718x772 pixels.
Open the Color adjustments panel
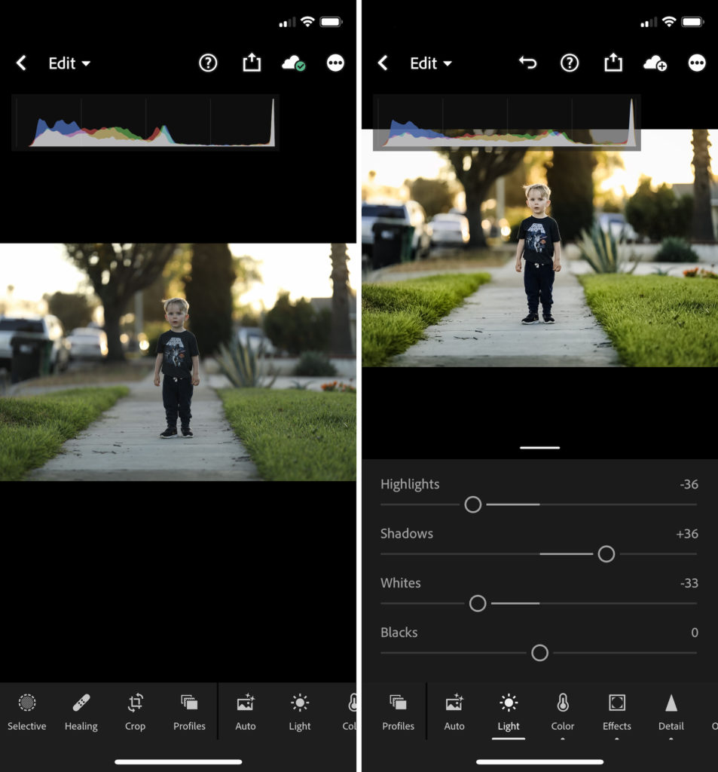(562, 712)
